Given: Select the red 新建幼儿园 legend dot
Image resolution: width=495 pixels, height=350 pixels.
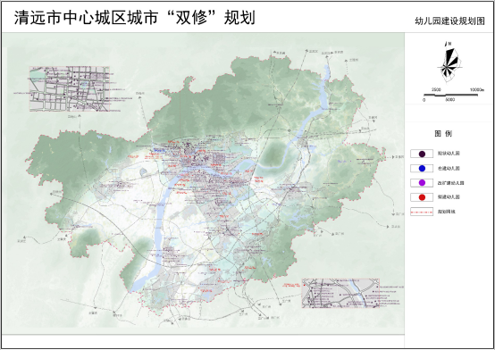Looking at the screenshot, I should click(422, 197).
